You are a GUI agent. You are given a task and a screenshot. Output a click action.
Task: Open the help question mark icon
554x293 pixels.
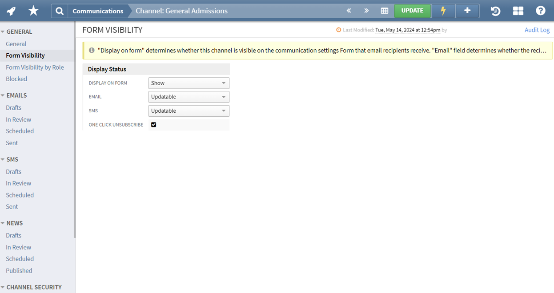(540, 11)
